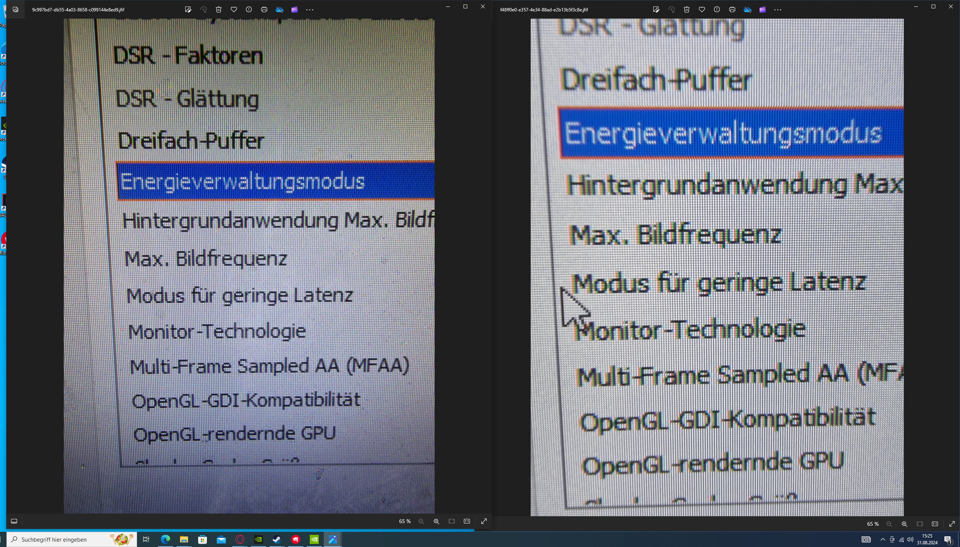This screenshot has width=960, height=547.
Task: Click the Windows taskbar search box
Action: coord(72,539)
